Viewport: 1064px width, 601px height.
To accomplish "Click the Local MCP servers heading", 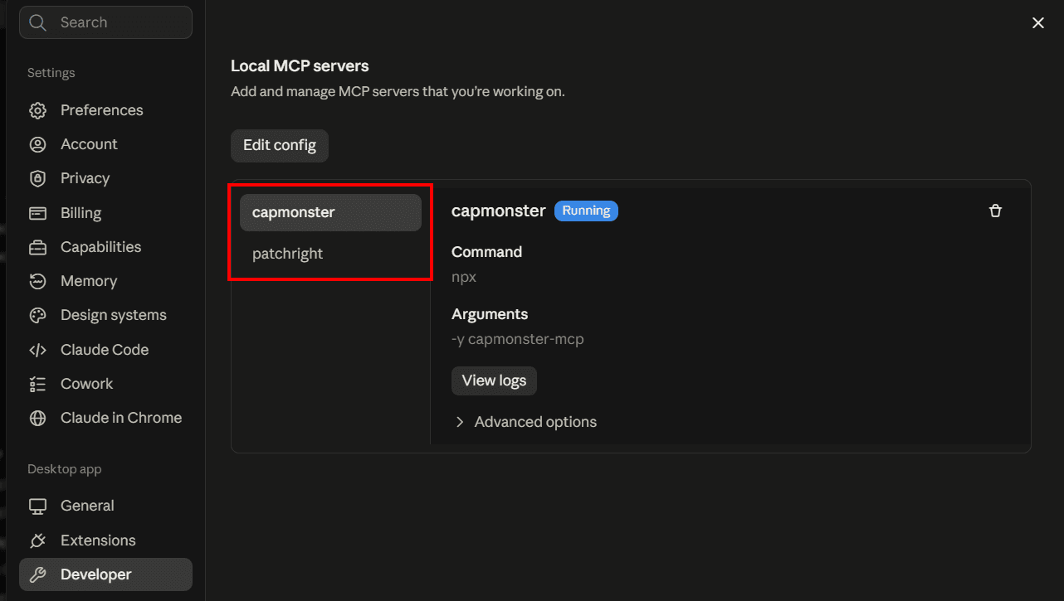I will (300, 65).
